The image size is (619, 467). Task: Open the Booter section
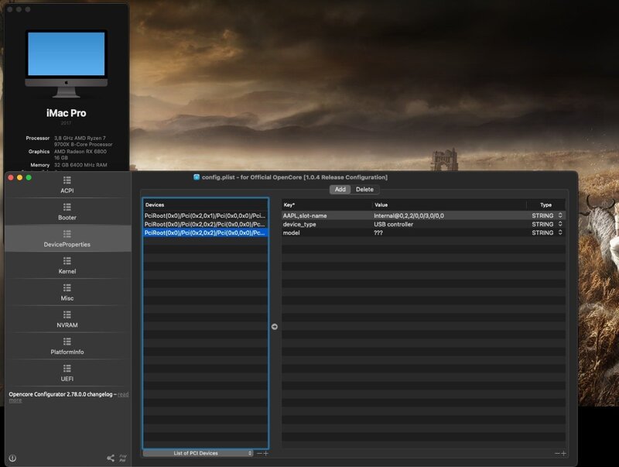coord(67,212)
